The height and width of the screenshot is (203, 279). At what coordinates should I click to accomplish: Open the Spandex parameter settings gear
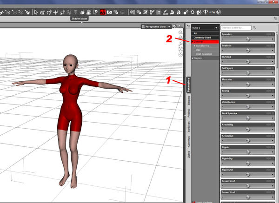pyautogui.click(x=273, y=34)
